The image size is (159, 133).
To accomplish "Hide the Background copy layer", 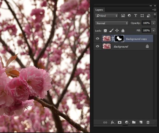I will point(97,38).
